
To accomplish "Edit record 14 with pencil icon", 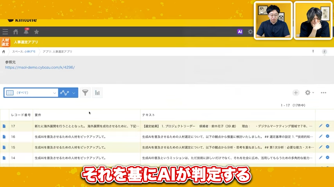I will tap(321, 157).
